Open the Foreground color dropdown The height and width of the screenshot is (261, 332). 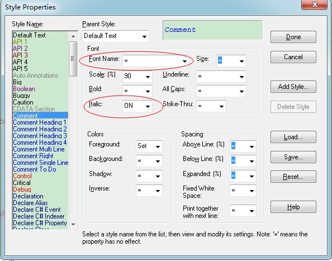[149, 146]
